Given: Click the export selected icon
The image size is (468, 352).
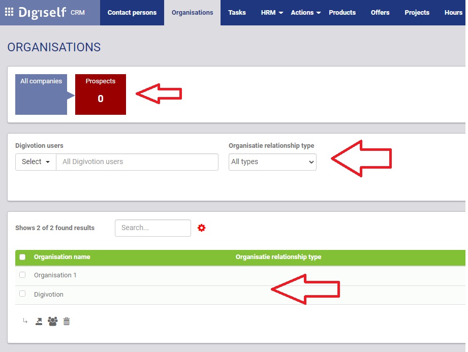Looking at the screenshot, I should 39,321.
